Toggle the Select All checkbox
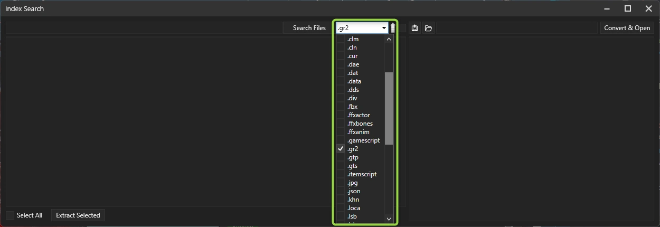 tap(10, 215)
